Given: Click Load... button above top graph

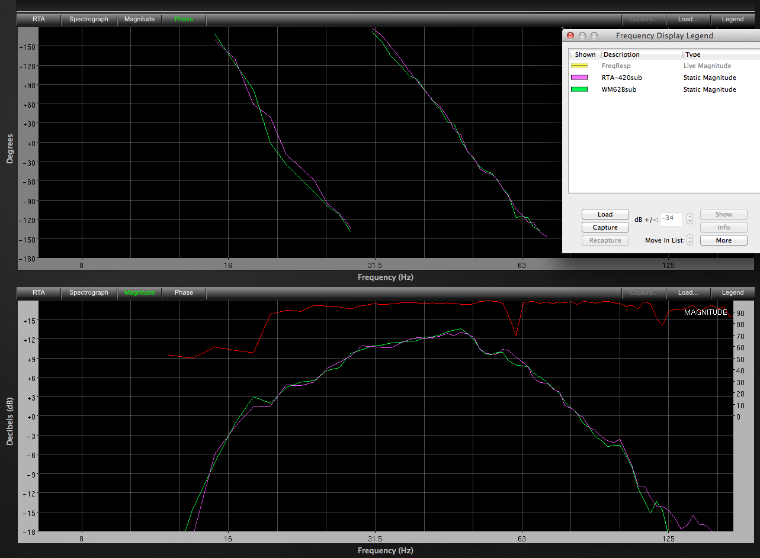Looking at the screenshot, I should 688,20.
